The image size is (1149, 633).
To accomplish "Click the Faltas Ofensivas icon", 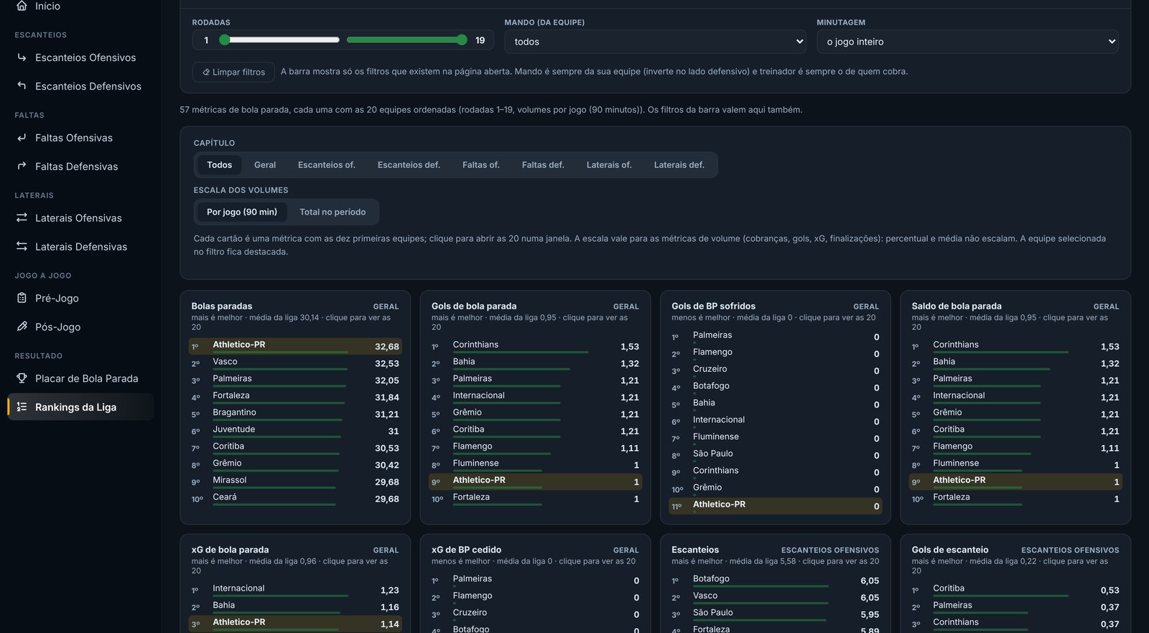I will pyautogui.click(x=22, y=138).
